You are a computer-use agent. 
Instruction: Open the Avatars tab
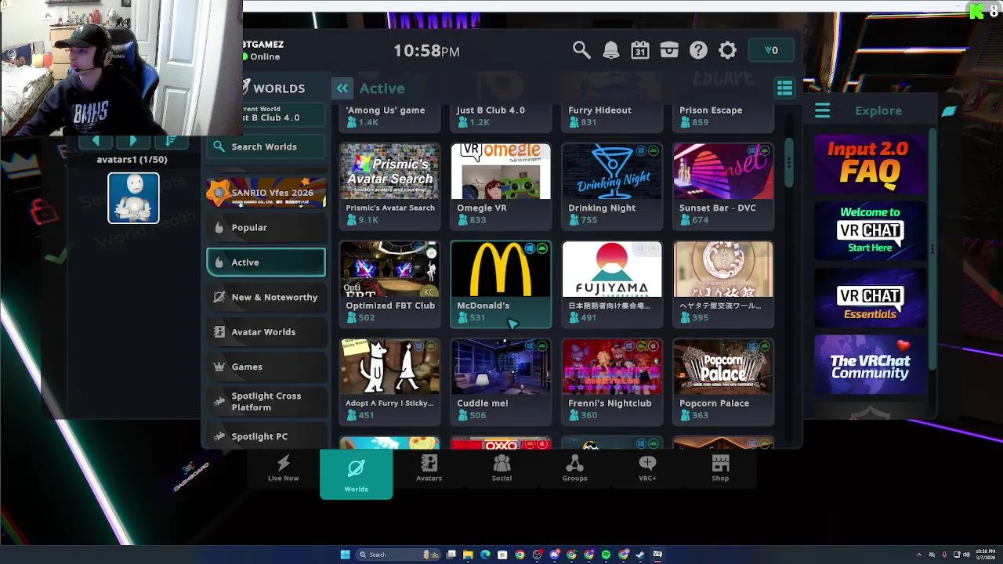pos(429,468)
